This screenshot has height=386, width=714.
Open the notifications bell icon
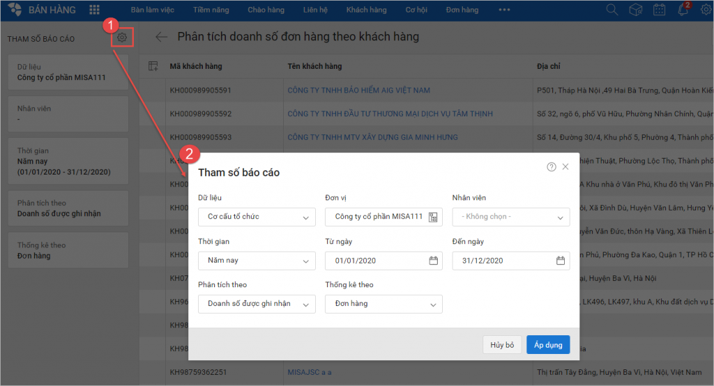(x=683, y=10)
